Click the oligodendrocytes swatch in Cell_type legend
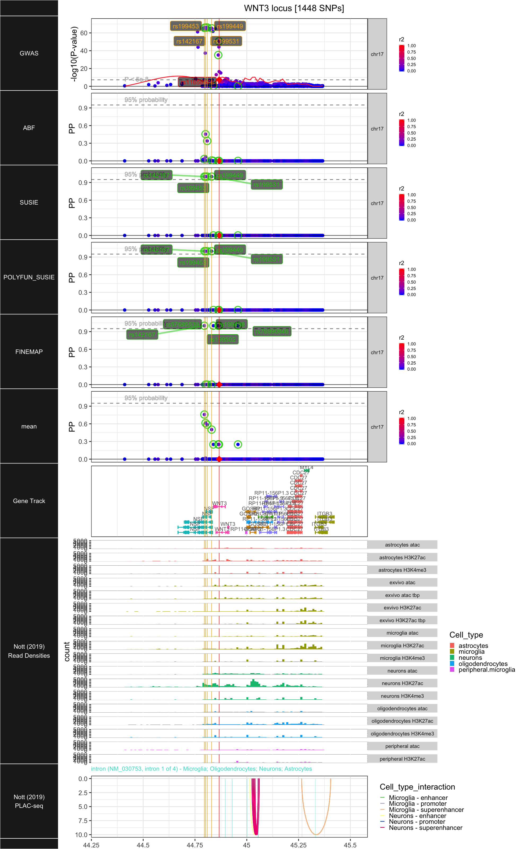The width and height of the screenshot is (530, 849). click(x=452, y=663)
